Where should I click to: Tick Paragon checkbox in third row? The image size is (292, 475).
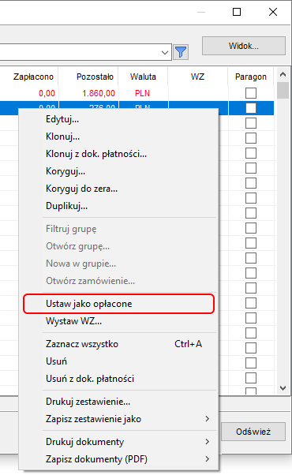tap(251, 123)
